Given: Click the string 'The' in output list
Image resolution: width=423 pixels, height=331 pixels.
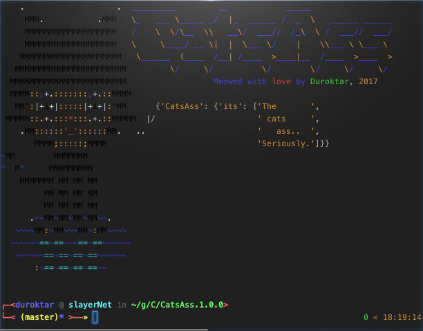Looking at the screenshot, I should [269, 106].
